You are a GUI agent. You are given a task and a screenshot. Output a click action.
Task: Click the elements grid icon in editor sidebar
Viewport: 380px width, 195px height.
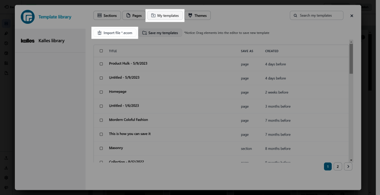(6, 23)
